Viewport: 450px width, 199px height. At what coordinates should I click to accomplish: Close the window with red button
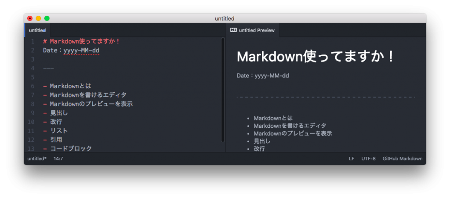[x=30, y=18]
